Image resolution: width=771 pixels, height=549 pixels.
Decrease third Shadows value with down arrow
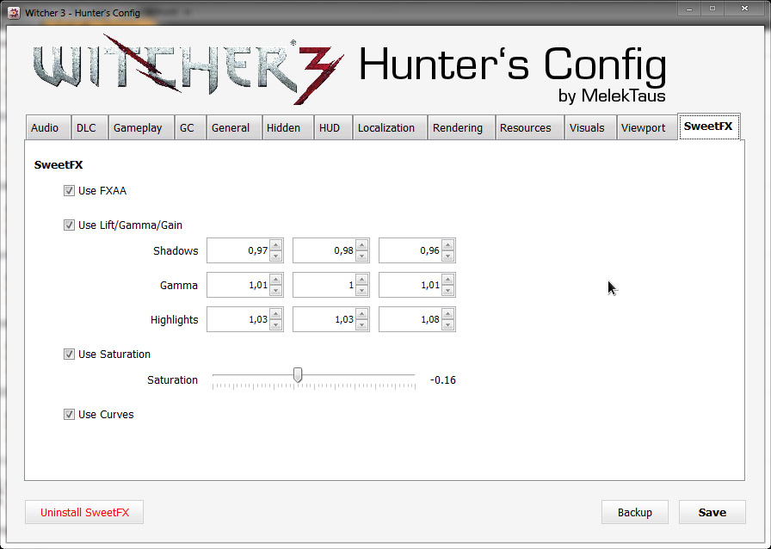(x=447, y=256)
